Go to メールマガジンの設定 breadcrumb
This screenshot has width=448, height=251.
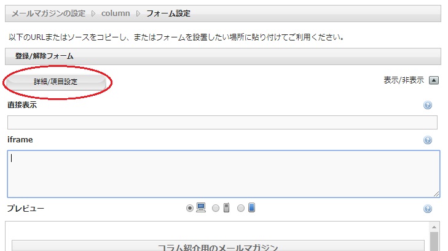(x=49, y=14)
